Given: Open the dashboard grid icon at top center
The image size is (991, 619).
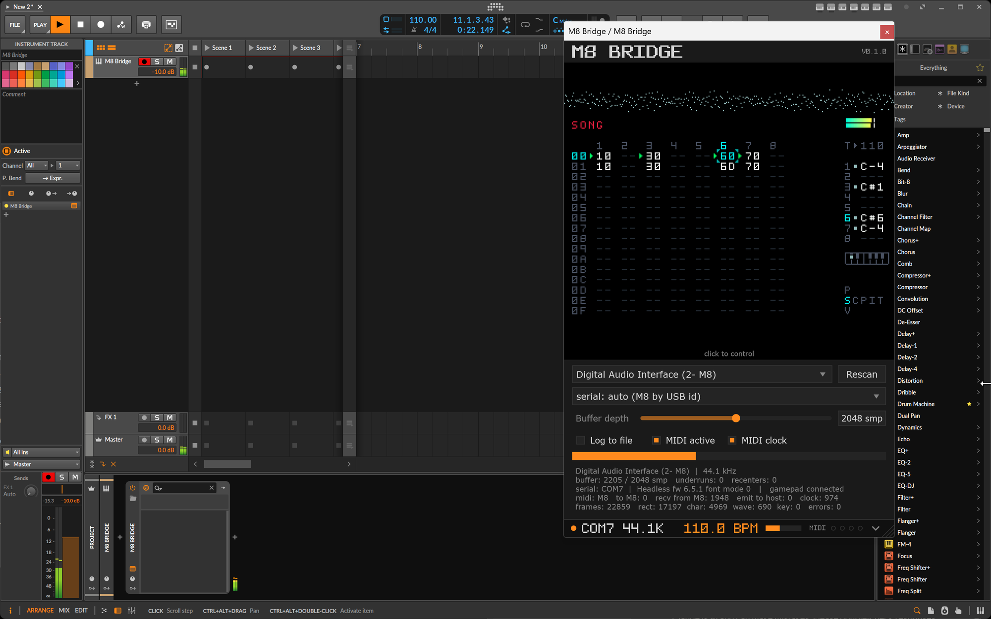Looking at the screenshot, I should 495,6.
